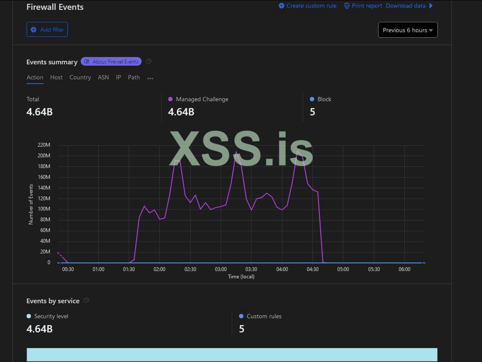Toggle the Security level legend dot

coord(29,316)
